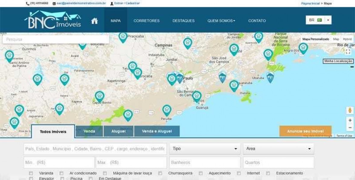Focus the Min. (R$) price field

pyautogui.click(x=59, y=163)
